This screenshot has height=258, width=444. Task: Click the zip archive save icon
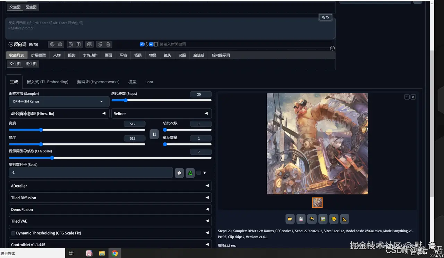pyautogui.click(x=312, y=219)
